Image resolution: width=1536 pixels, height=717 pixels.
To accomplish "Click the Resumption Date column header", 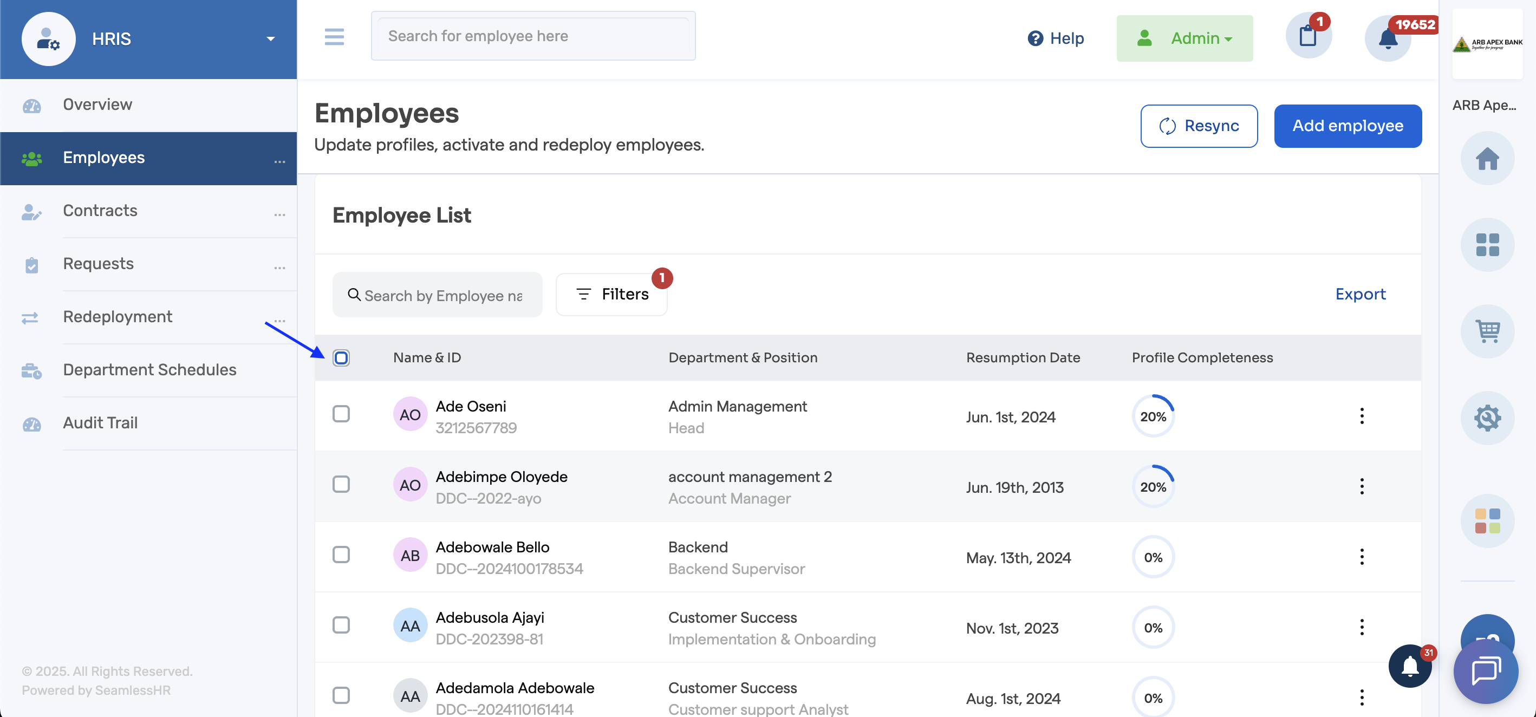I will pos(1023,357).
